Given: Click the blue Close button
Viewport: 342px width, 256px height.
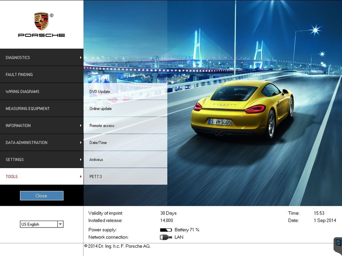Looking at the screenshot, I should click(42, 196).
